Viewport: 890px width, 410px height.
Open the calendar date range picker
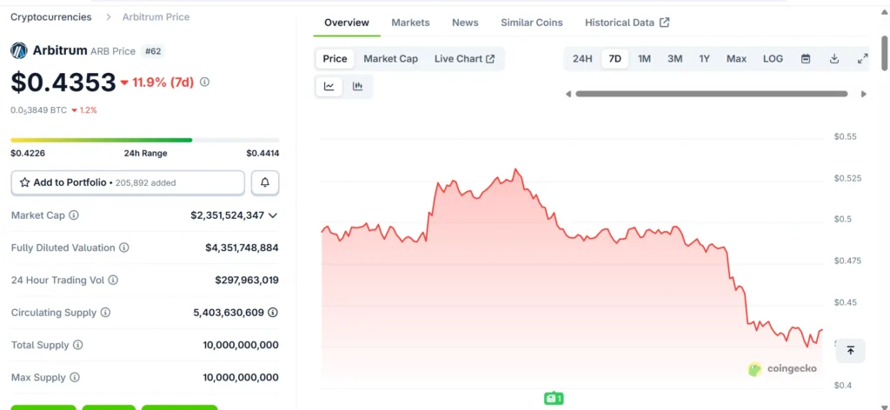tap(806, 58)
